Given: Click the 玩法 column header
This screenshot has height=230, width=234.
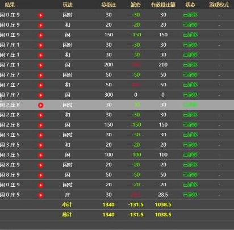Looking at the screenshot, I should (x=68, y=5).
